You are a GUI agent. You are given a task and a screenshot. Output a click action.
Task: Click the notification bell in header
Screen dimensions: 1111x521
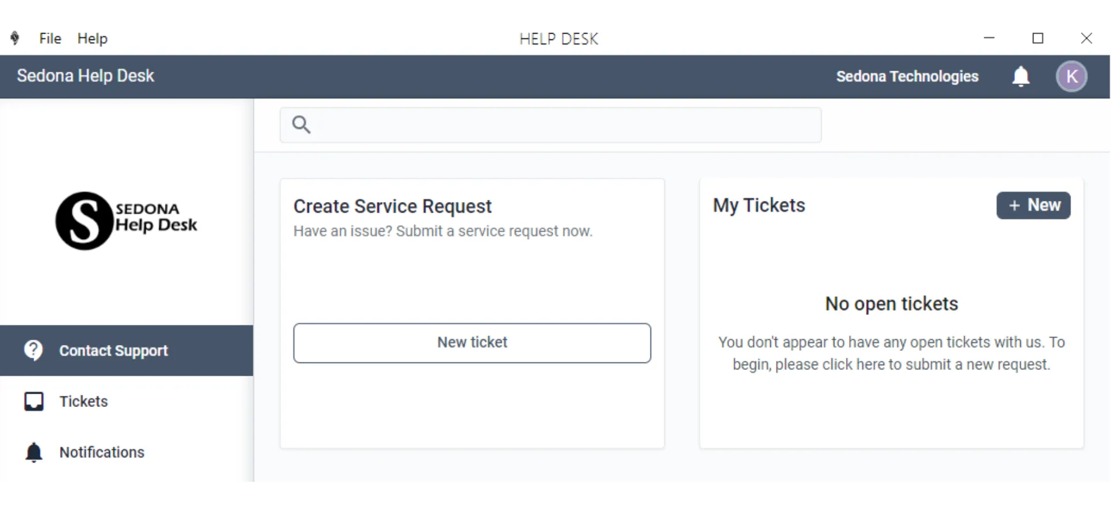[1021, 76]
